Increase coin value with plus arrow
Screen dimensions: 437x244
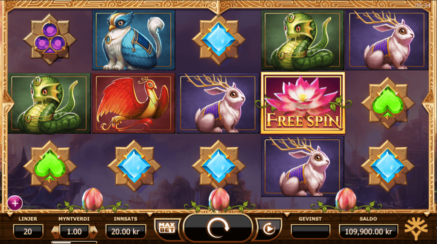tap(93, 232)
